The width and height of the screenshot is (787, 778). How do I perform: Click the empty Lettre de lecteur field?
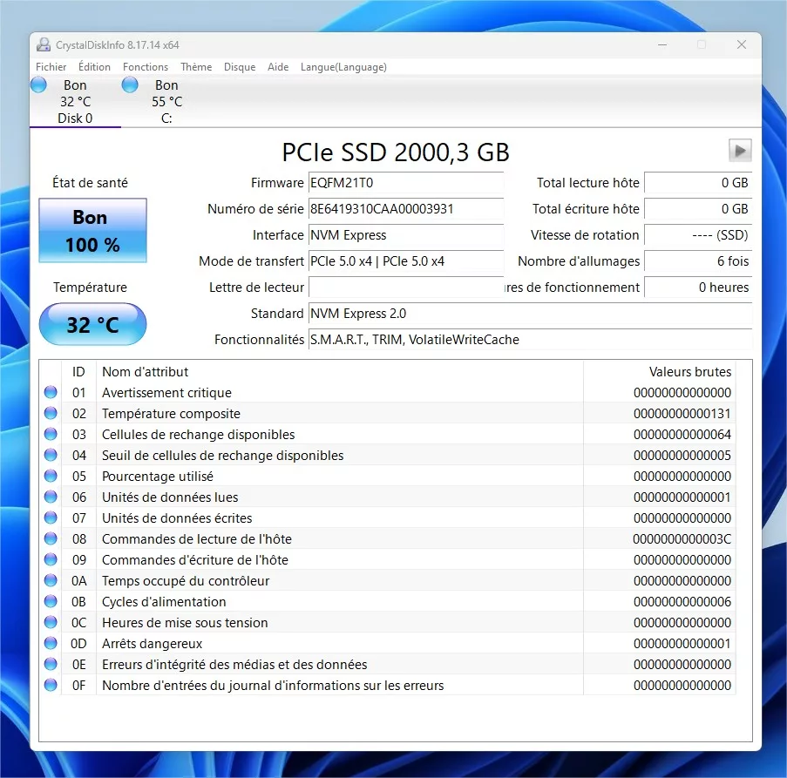click(x=406, y=288)
